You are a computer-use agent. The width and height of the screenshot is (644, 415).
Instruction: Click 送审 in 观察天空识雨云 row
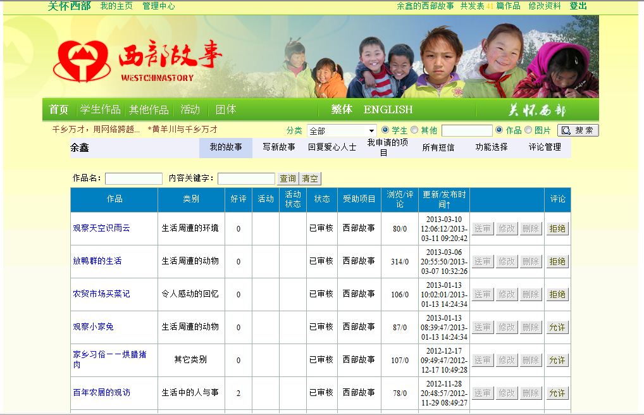point(483,228)
